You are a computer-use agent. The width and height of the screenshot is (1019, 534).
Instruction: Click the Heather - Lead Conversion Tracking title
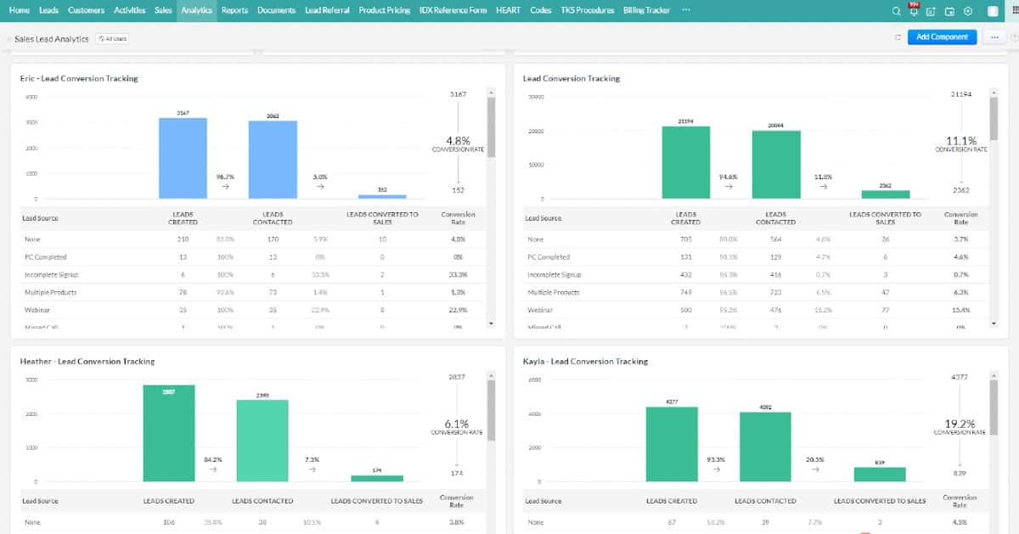[87, 361]
